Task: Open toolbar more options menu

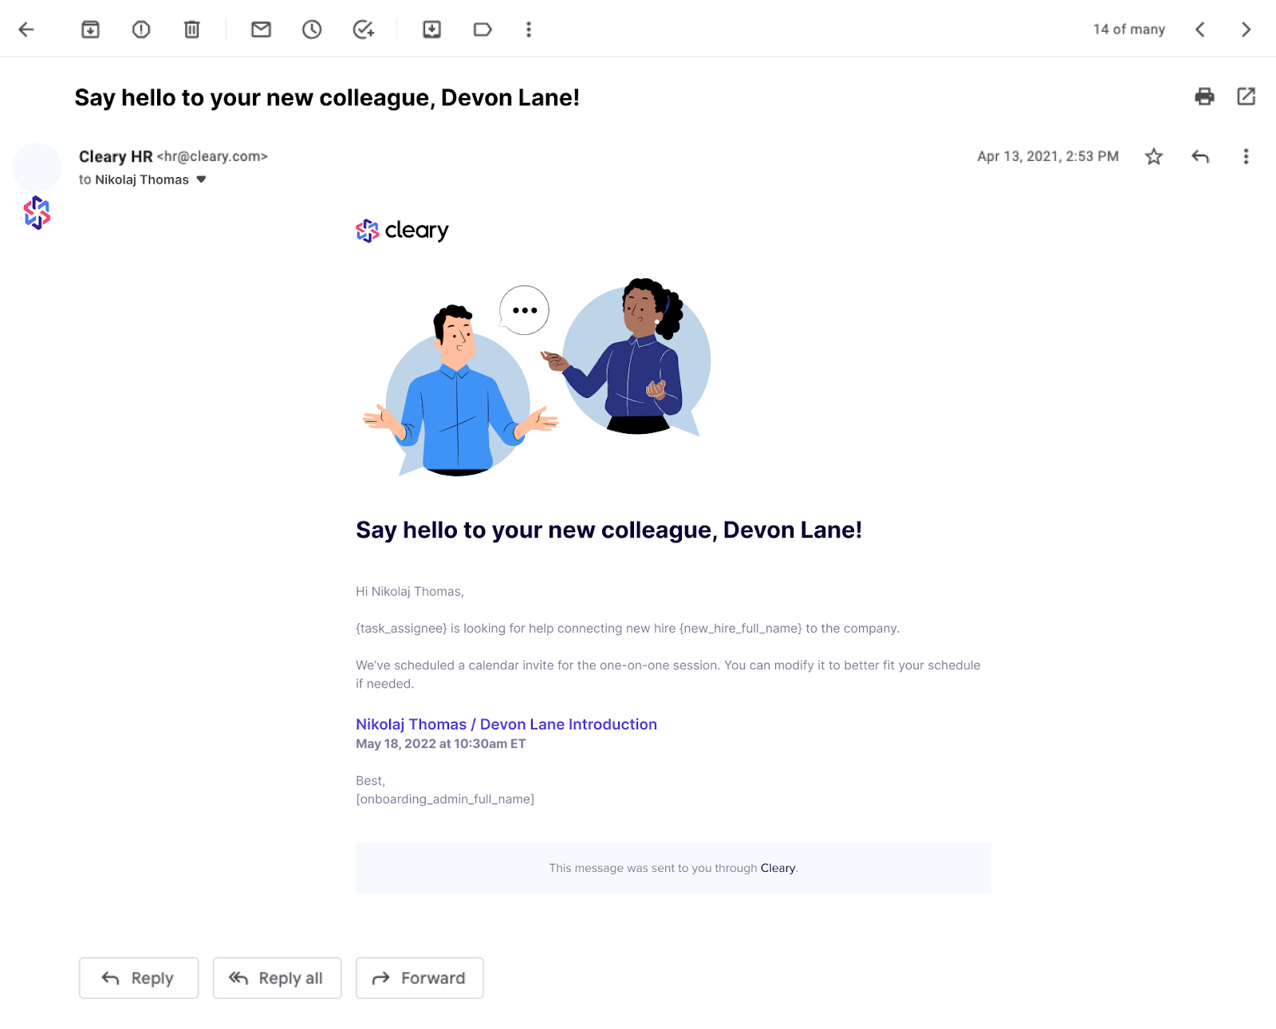Action: [x=529, y=30]
